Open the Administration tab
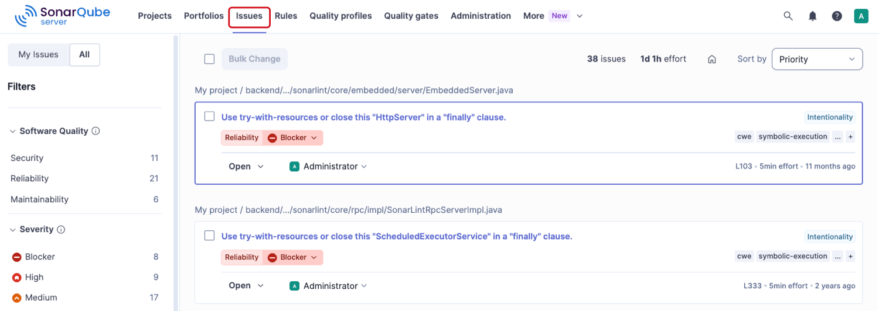Viewport: 879px width, 311px height. pos(481,16)
